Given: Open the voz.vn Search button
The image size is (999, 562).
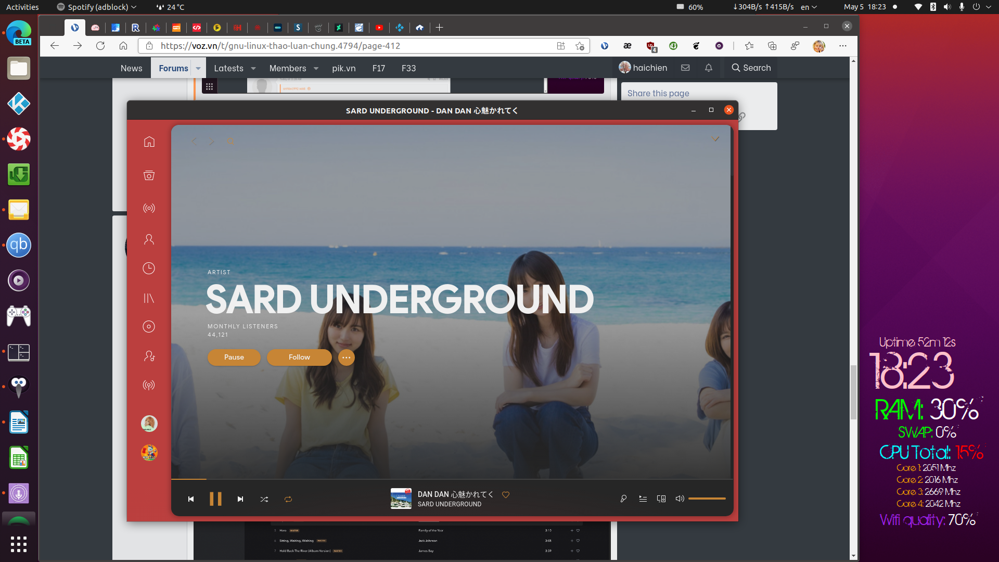Looking at the screenshot, I should coord(751,68).
